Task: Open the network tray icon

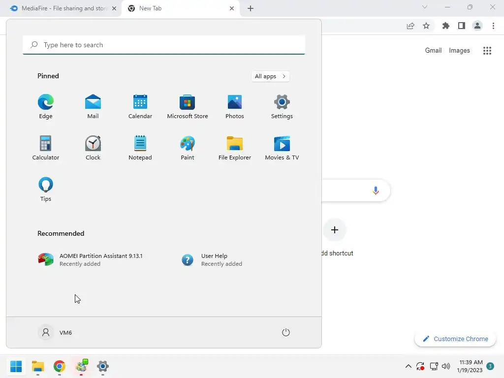Action: click(434, 366)
